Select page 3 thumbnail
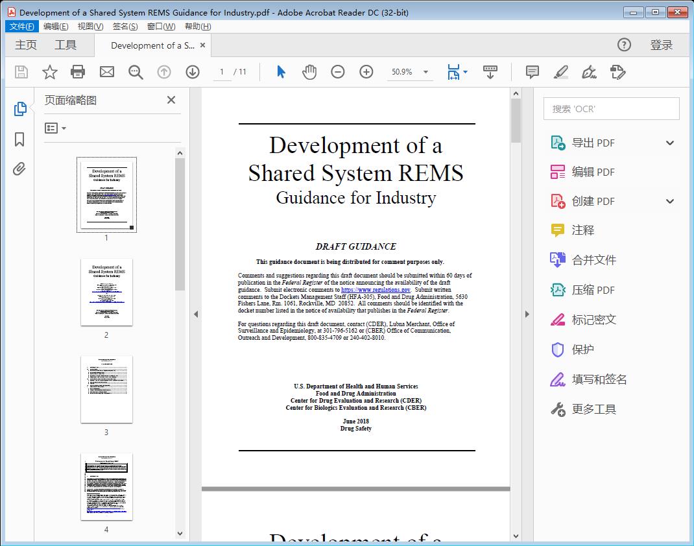 pos(106,389)
